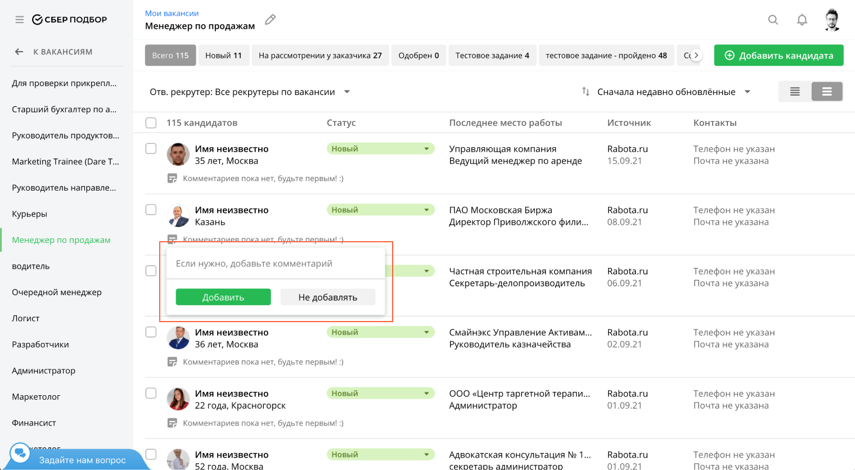This screenshot has height=470, width=855.
Task: Click the back arrow to vacancies
Action: (x=19, y=52)
